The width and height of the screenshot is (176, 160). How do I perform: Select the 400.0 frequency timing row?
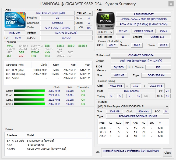pyautogui.click(x=133, y=128)
